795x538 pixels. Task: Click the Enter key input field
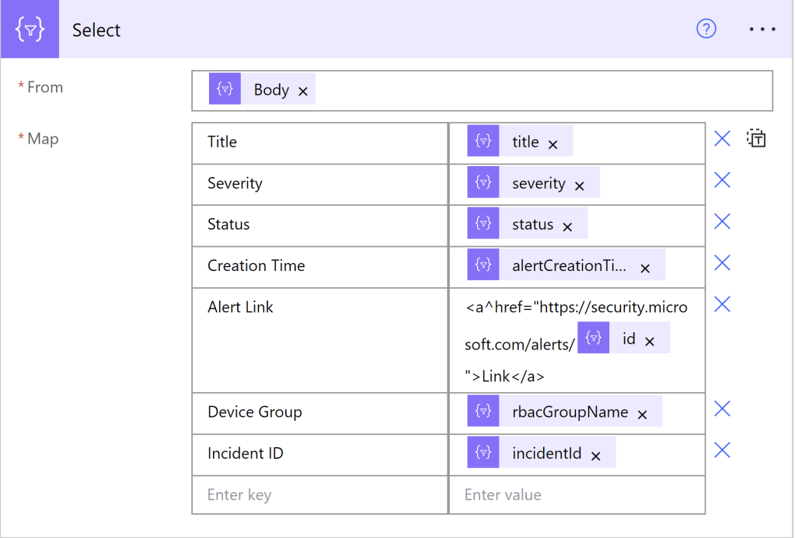[x=319, y=495]
